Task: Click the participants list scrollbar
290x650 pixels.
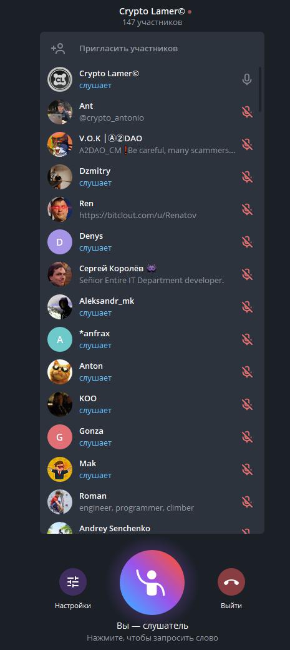Action: pyautogui.click(x=260, y=89)
